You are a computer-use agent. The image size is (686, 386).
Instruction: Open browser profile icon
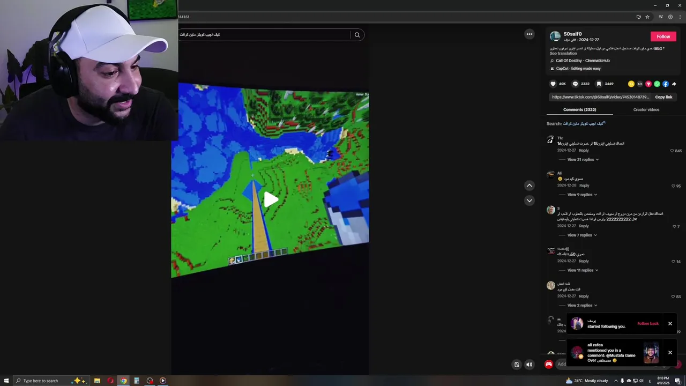(x=670, y=17)
